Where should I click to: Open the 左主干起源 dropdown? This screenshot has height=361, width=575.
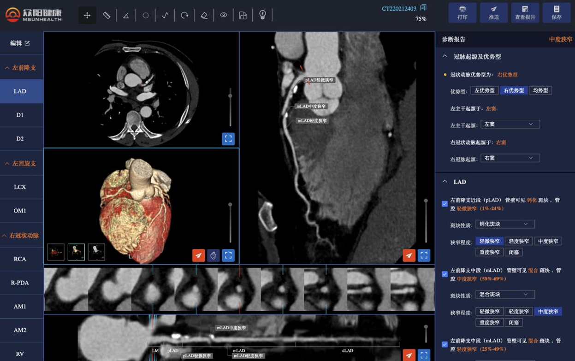click(x=510, y=124)
